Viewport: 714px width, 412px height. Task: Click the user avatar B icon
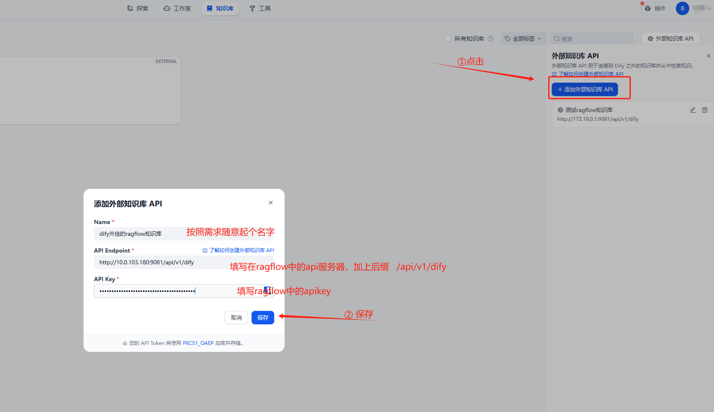tap(682, 8)
